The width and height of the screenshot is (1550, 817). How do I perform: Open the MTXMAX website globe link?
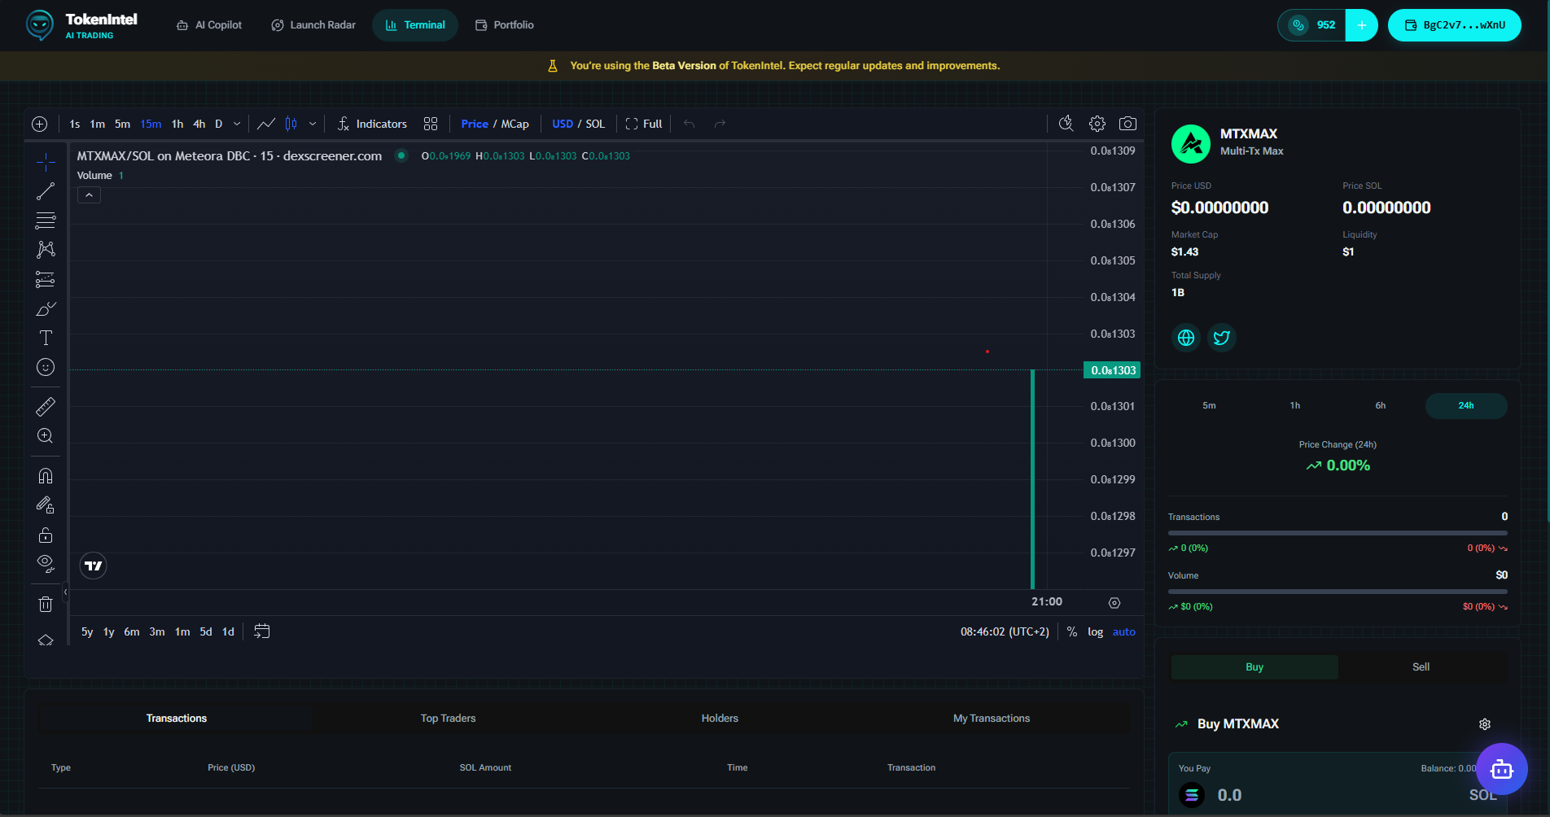1186,337
